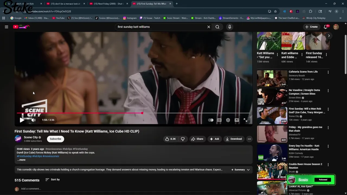The height and width of the screenshot is (195, 347).
Task: Toggle closed captions on the player
Action: (219, 120)
